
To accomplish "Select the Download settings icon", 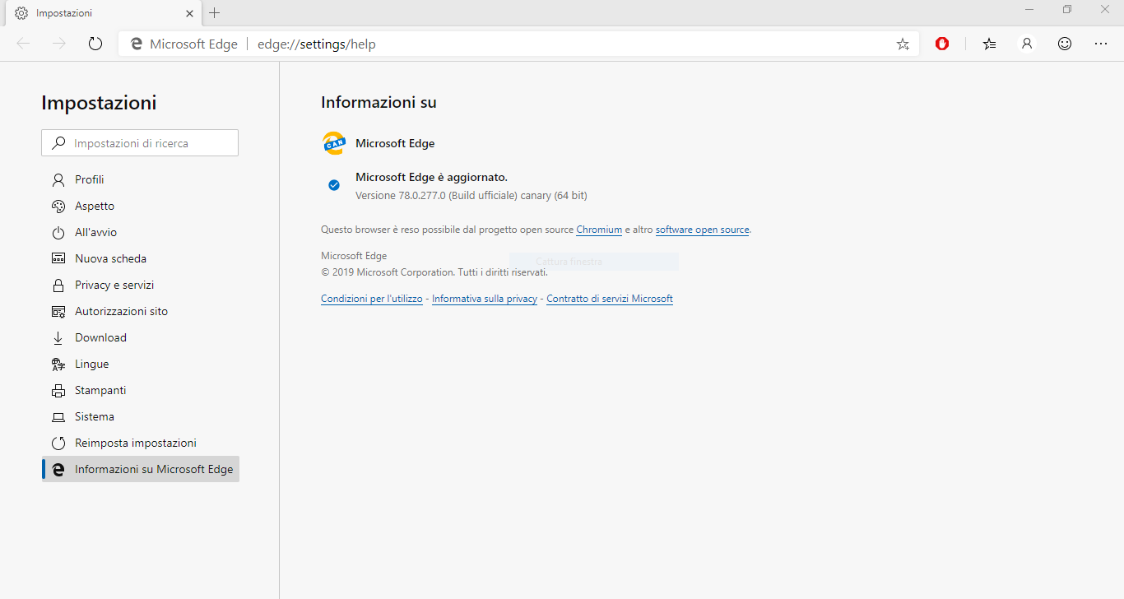I will pyautogui.click(x=58, y=337).
